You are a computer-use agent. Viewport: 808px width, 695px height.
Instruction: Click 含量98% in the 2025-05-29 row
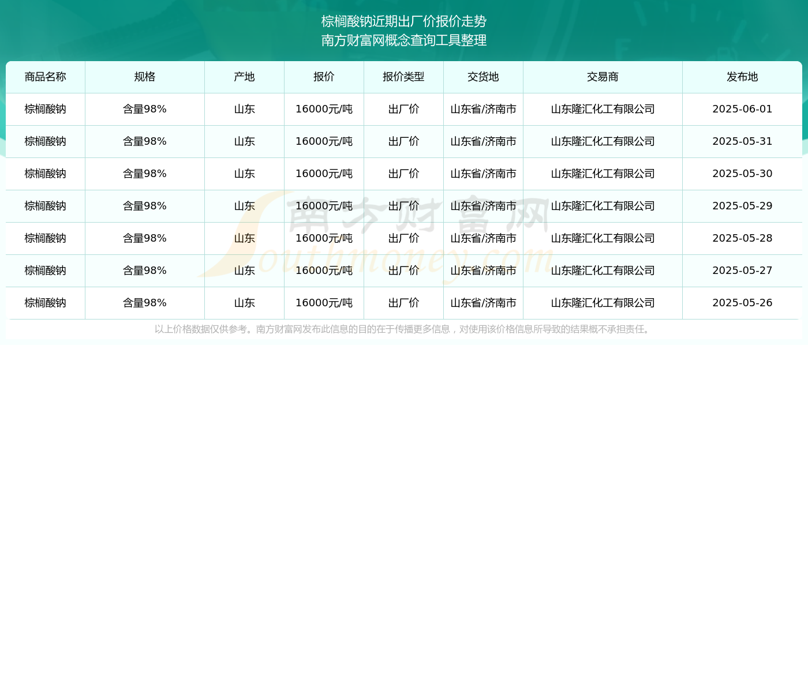tap(145, 206)
